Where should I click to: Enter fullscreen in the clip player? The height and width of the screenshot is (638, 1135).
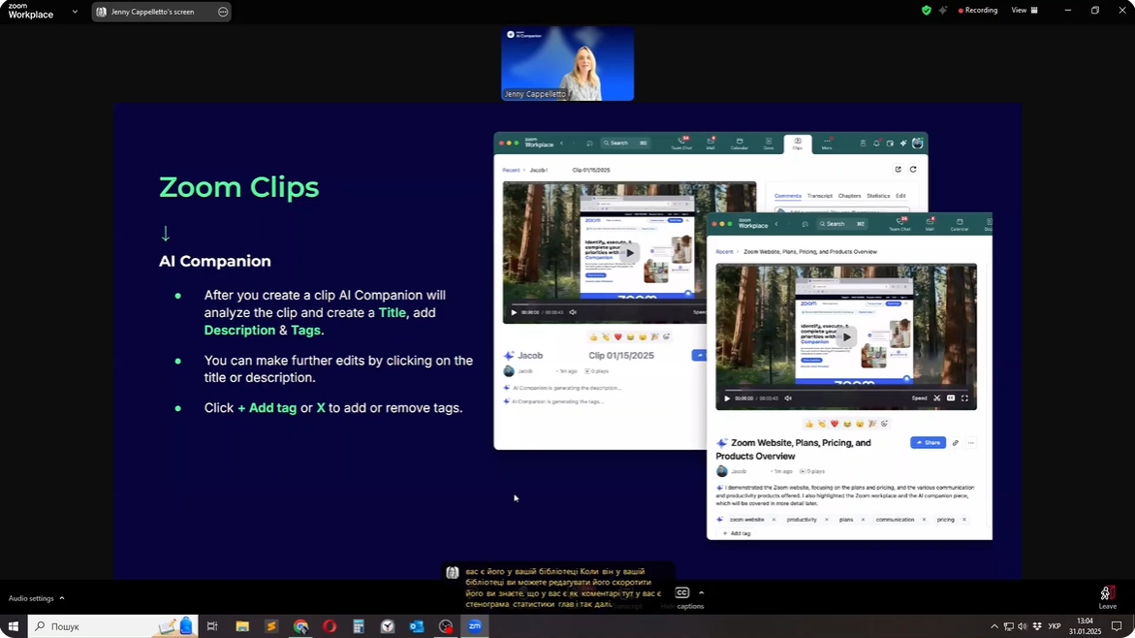[x=964, y=399]
